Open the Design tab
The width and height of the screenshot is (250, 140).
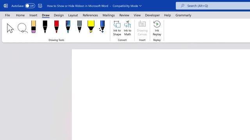coord(59,15)
